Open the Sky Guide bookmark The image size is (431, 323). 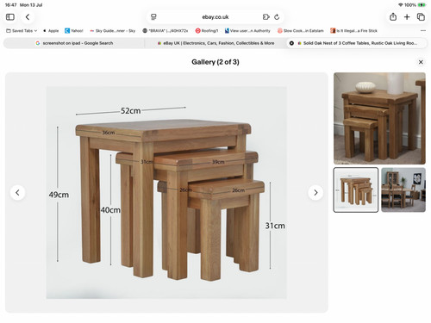[x=113, y=31]
